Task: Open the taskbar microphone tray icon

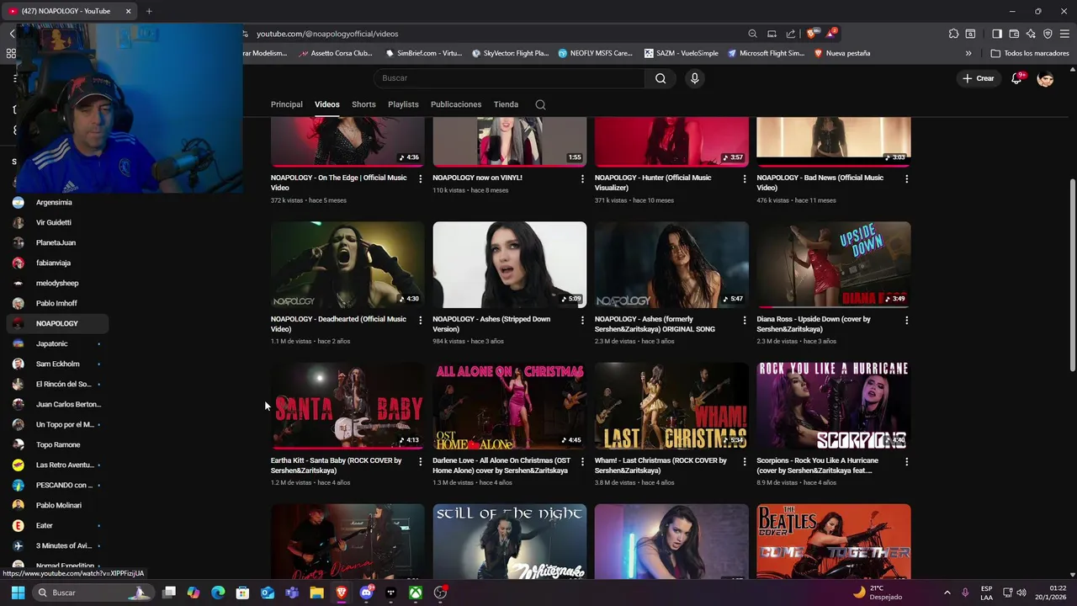Action: point(965,593)
